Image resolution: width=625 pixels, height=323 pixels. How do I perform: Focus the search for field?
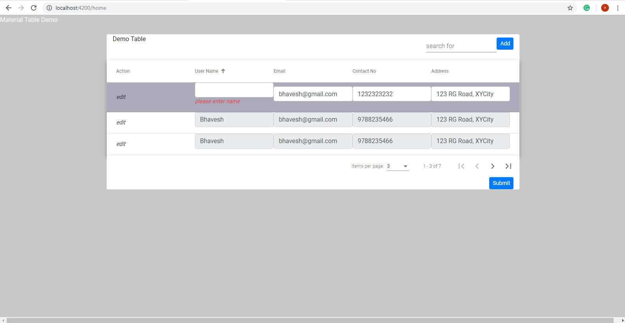click(461, 46)
